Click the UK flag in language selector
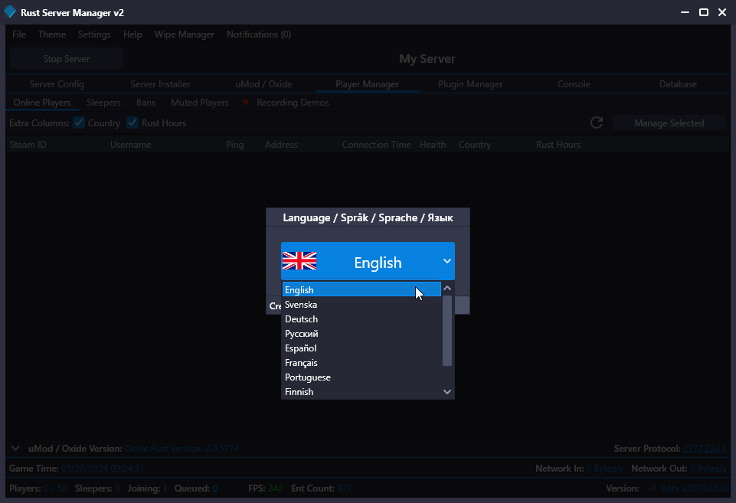Screen dimensions: 736x503 [x=299, y=262]
